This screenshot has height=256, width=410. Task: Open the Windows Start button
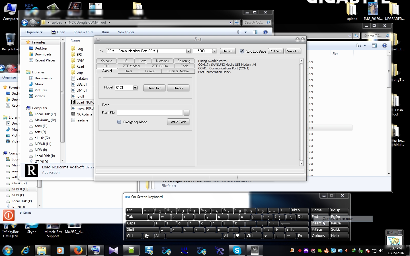(8, 250)
